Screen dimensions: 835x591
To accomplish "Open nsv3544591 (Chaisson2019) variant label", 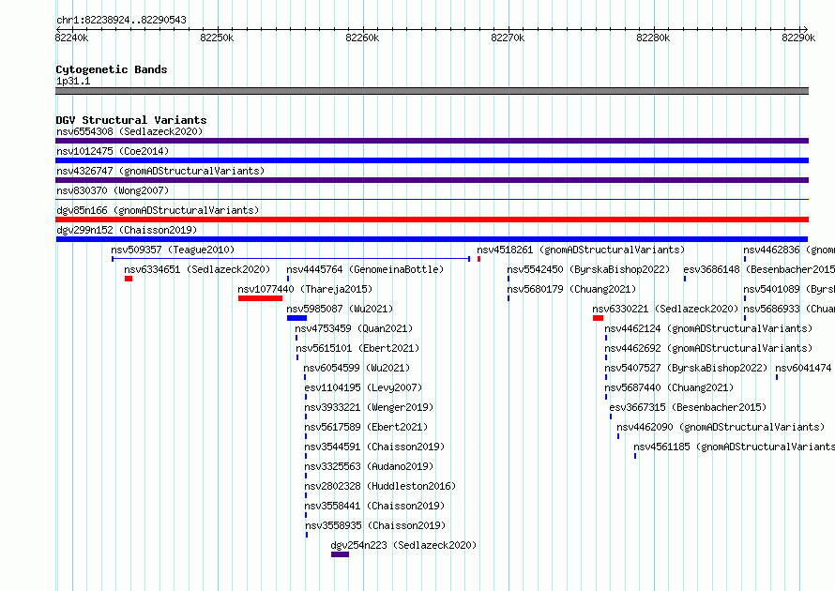I will pos(374,447).
